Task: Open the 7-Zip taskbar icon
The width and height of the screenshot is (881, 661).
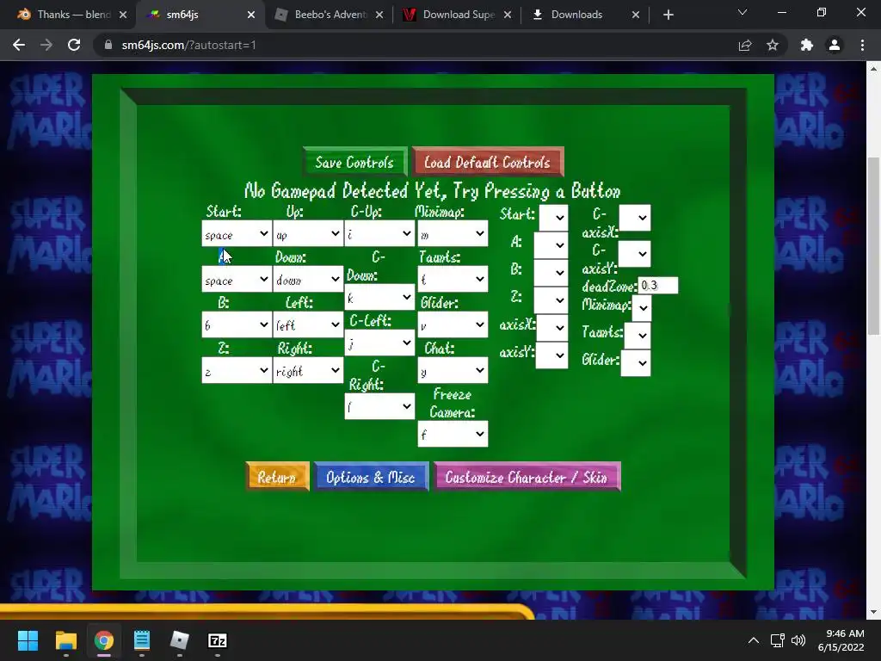Action: click(x=218, y=640)
